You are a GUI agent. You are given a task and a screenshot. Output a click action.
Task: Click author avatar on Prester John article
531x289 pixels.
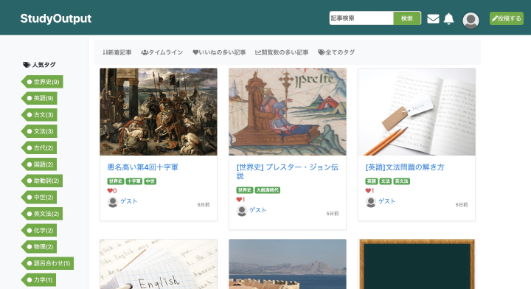(x=241, y=211)
